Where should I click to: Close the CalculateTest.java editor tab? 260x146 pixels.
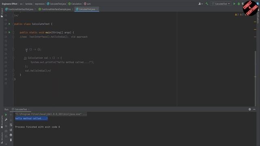click(97, 9)
